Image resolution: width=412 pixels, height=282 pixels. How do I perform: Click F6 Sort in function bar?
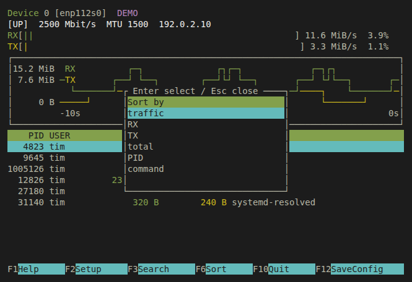(x=224, y=269)
